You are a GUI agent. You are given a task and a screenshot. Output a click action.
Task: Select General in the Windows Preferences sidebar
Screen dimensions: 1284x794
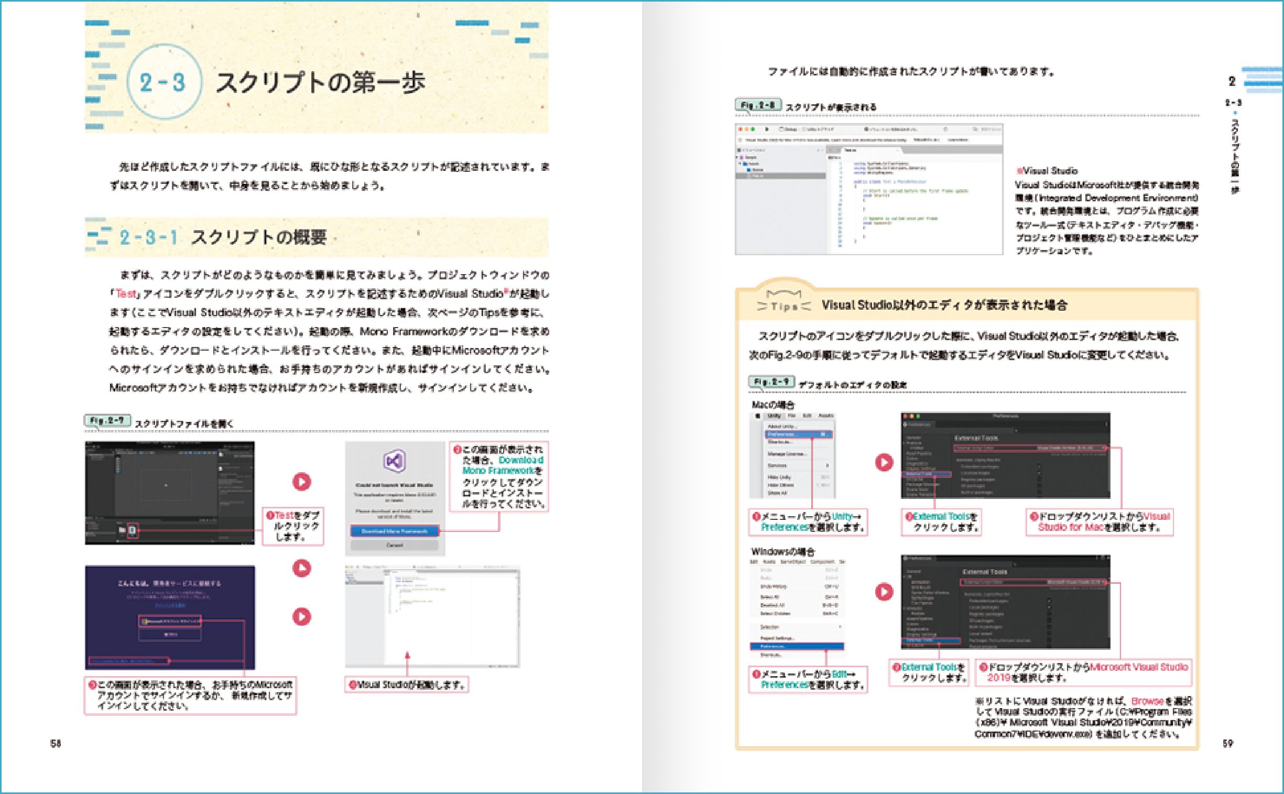coord(915,571)
